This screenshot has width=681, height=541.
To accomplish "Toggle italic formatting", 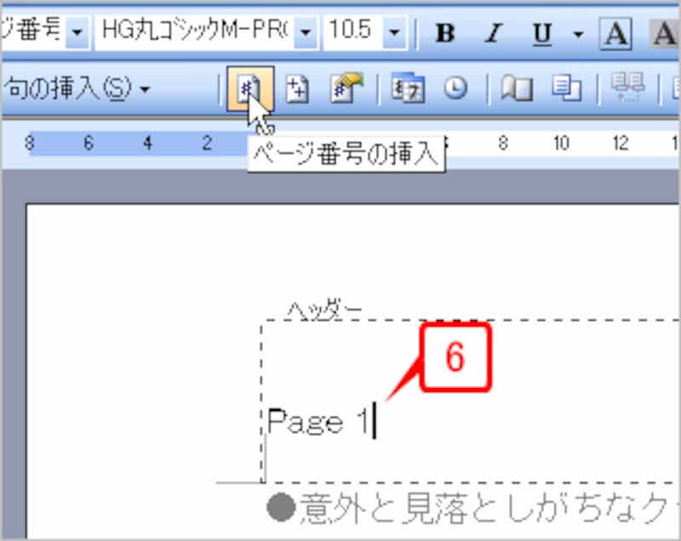I will coord(492,32).
